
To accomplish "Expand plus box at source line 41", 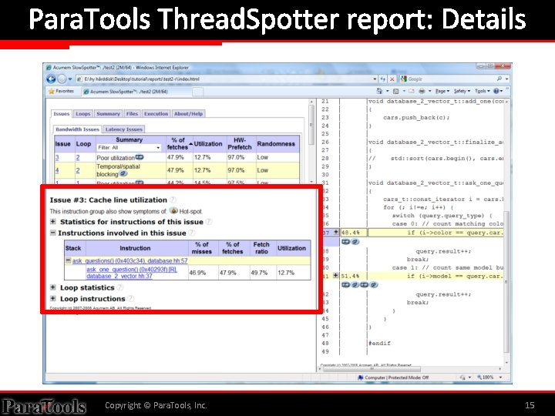I will point(336,276).
